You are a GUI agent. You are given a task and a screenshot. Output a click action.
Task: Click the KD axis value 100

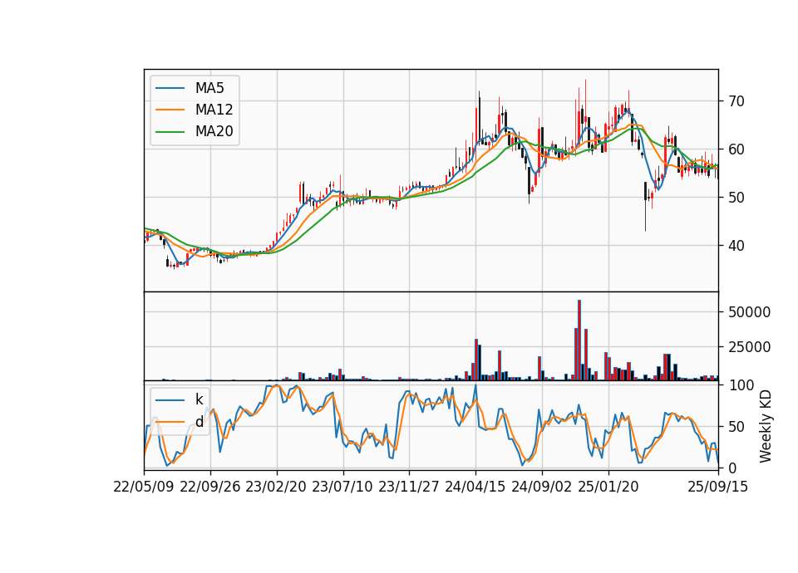point(741,385)
